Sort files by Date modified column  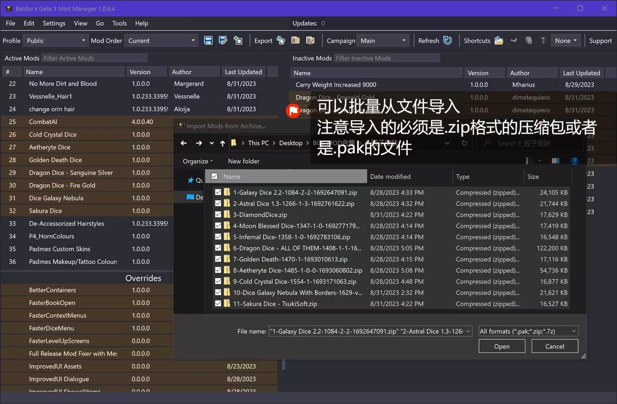pyautogui.click(x=409, y=176)
